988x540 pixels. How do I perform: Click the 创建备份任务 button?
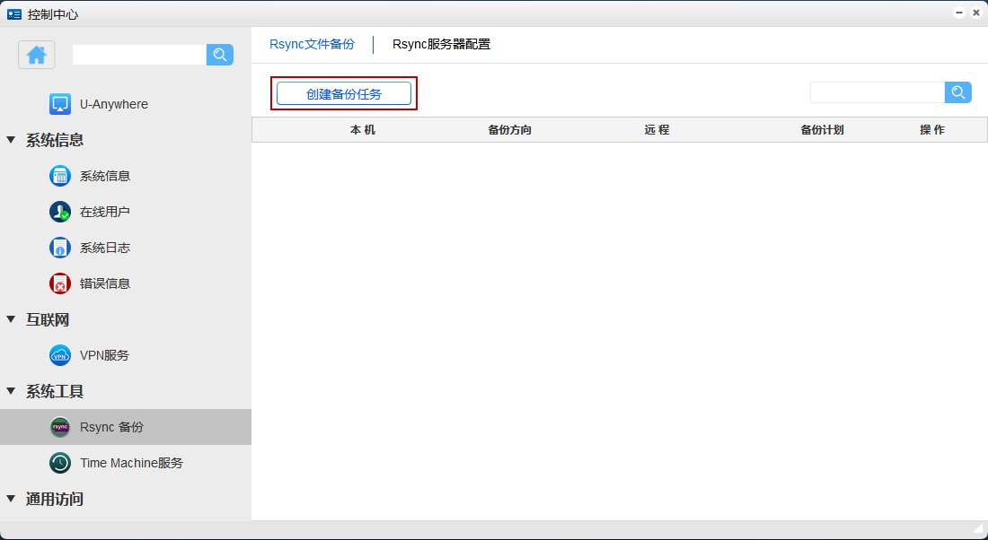[344, 93]
